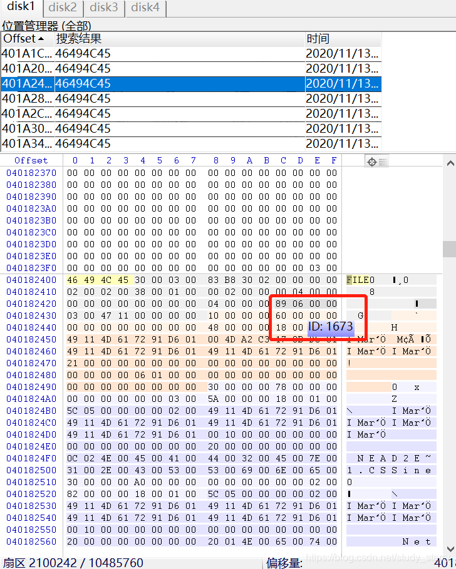This screenshot has width=456, height=569.
Task: Select the 401A30... search result row
Action: pyautogui.click(x=191, y=129)
